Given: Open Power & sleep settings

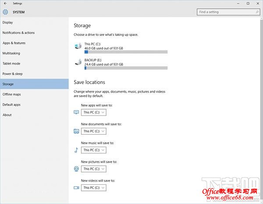Looking at the screenshot, I should point(34,74).
